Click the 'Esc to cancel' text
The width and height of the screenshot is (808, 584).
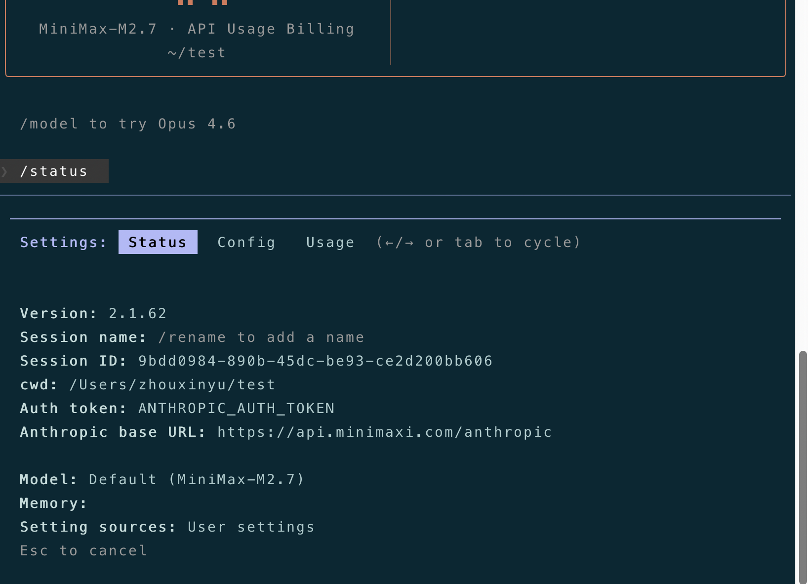coord(83,550)
